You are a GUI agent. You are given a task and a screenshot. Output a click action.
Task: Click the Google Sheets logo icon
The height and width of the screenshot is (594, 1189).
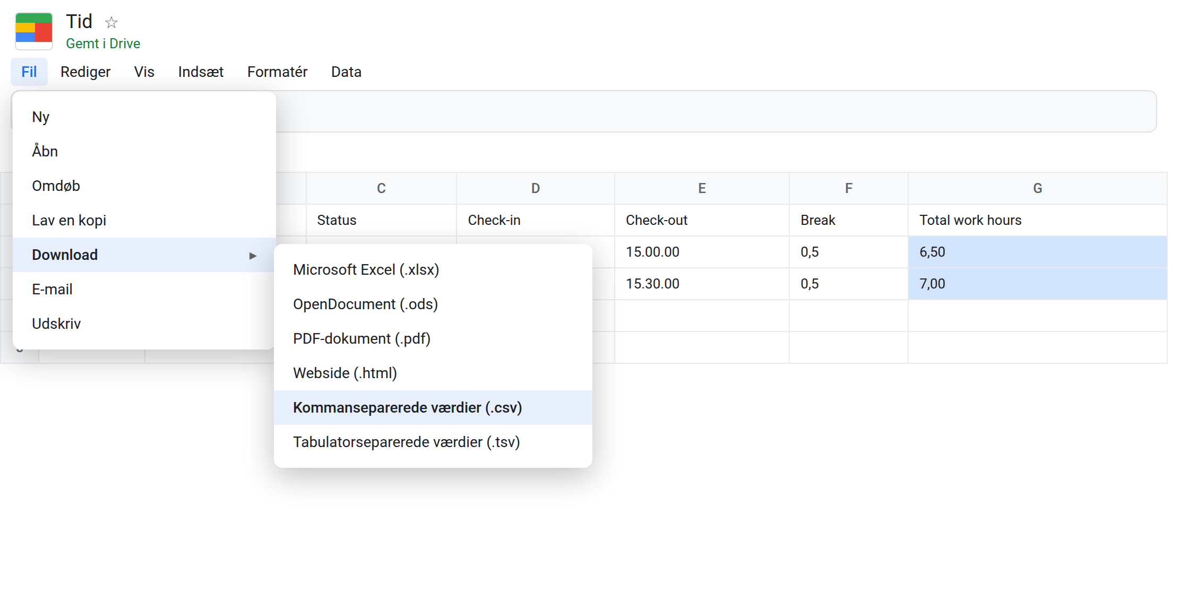point(34,31)
